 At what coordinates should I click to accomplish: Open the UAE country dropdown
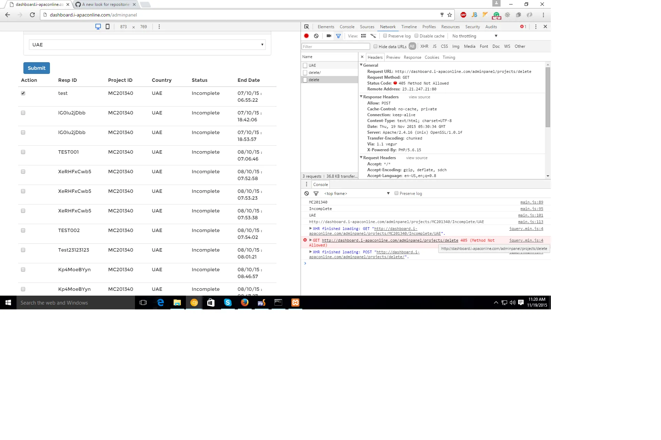tap(147, 45)
